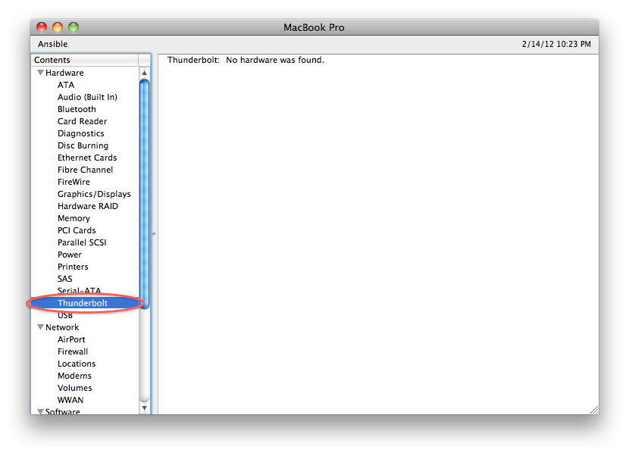629x456 pixels.
Task: Collapse the Hardware section triangle
Action: tap(40, 73)
